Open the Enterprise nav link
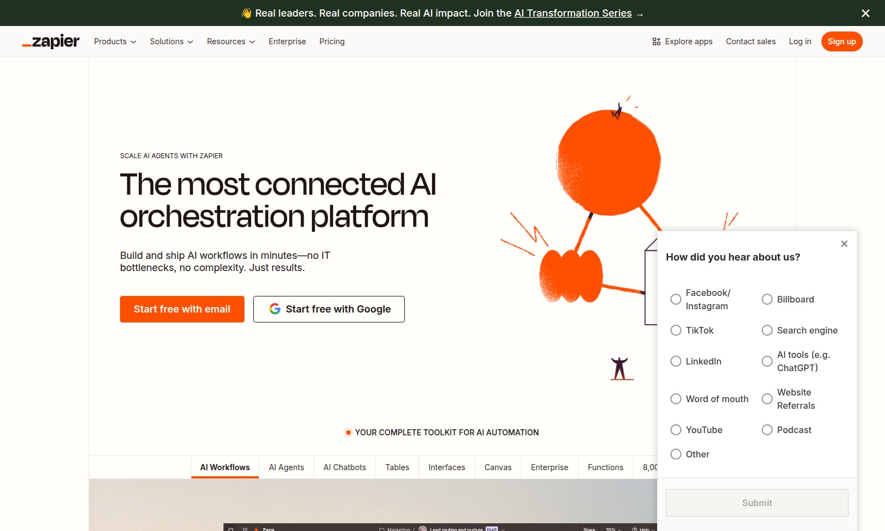 [287, 41]
